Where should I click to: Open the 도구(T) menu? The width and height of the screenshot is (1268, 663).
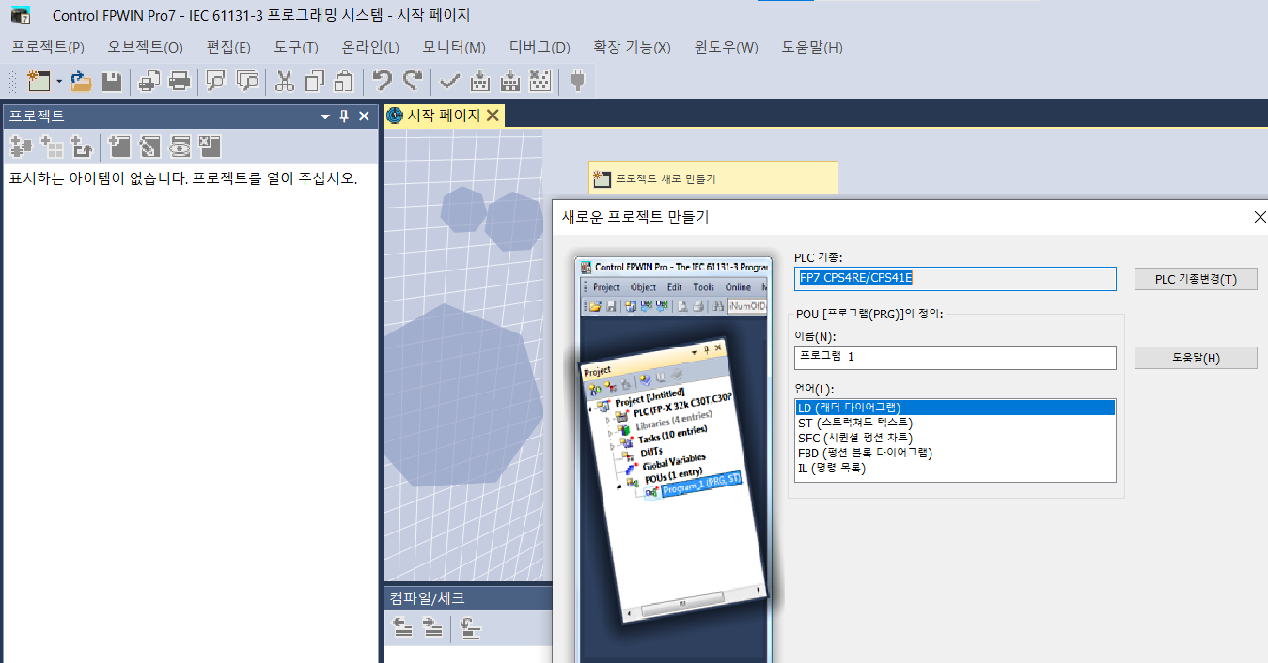[296, 48]
